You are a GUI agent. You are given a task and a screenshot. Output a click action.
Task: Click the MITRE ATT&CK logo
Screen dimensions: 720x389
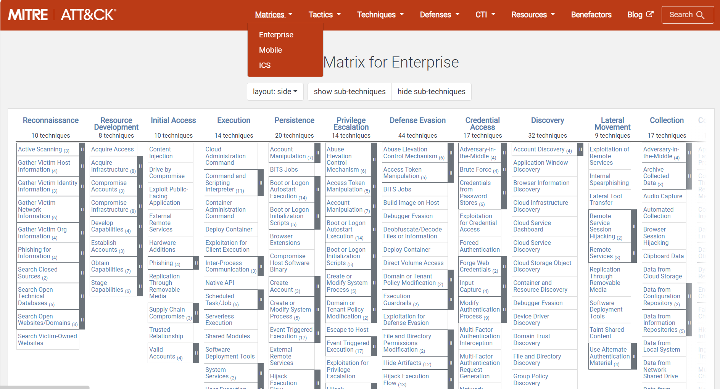(62, 15)
